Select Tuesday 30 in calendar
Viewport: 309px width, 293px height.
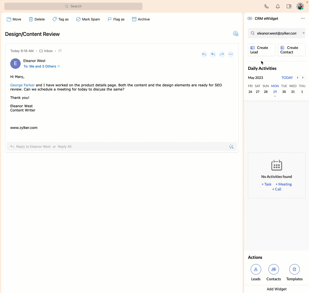(284, 92)
